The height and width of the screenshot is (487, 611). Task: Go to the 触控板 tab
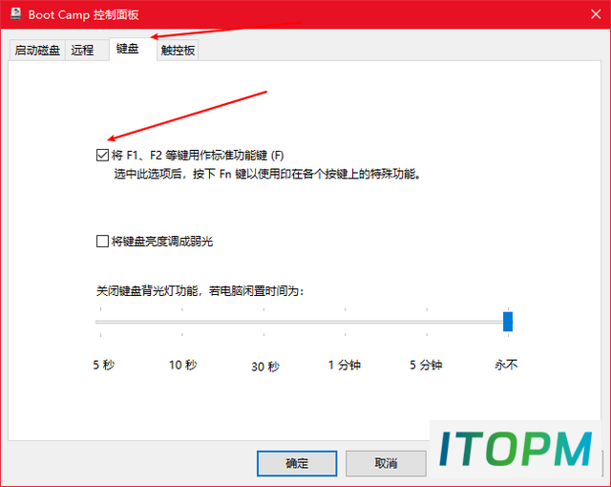pyautogui.click(x=178, y=51)
